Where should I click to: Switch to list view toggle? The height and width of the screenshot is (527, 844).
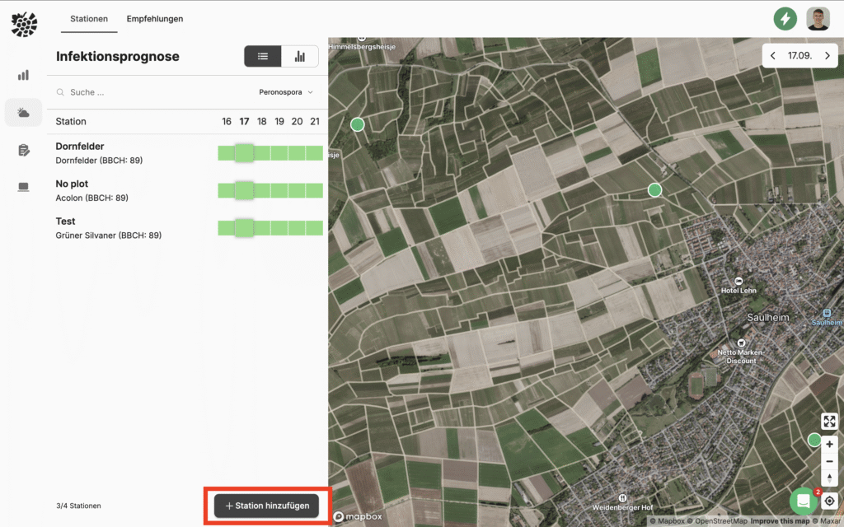[x=263, y=56]
